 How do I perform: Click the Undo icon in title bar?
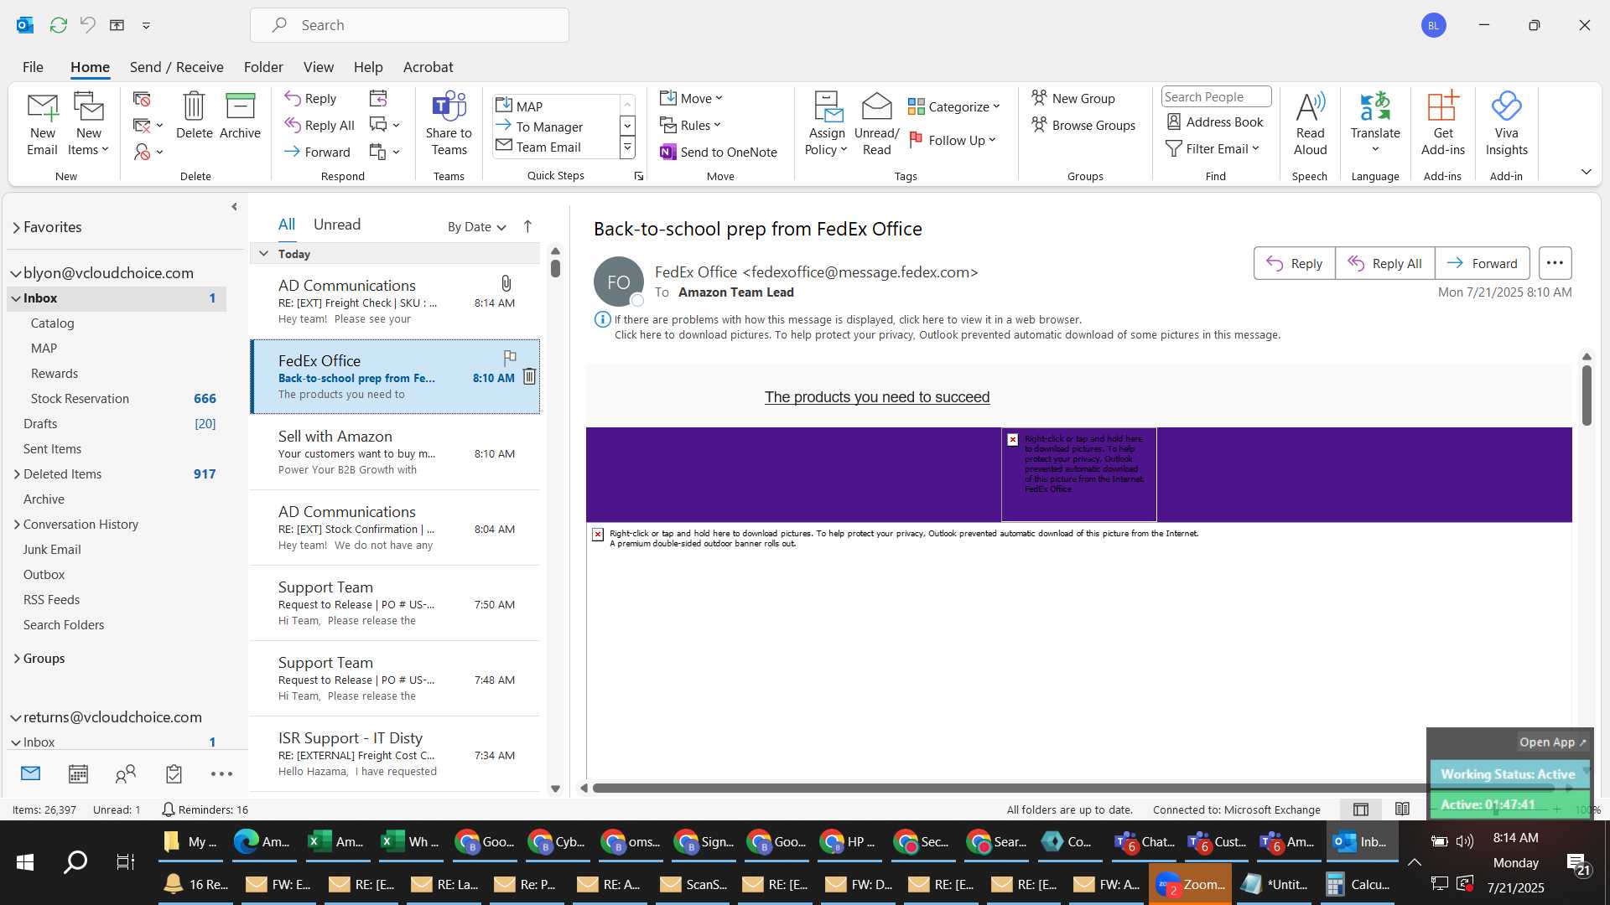(x=87, y=25)
